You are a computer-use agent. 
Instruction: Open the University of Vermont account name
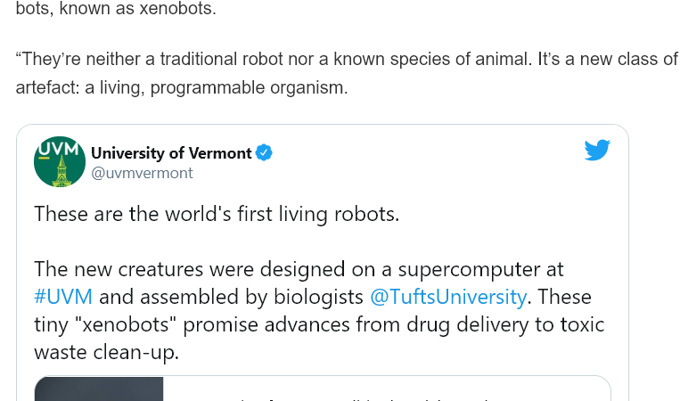click(x=171, y=153)
